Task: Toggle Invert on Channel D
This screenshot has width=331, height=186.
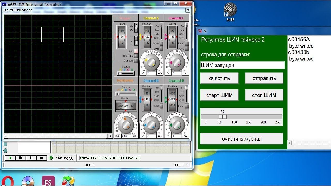Action: [x=187, y=106]
